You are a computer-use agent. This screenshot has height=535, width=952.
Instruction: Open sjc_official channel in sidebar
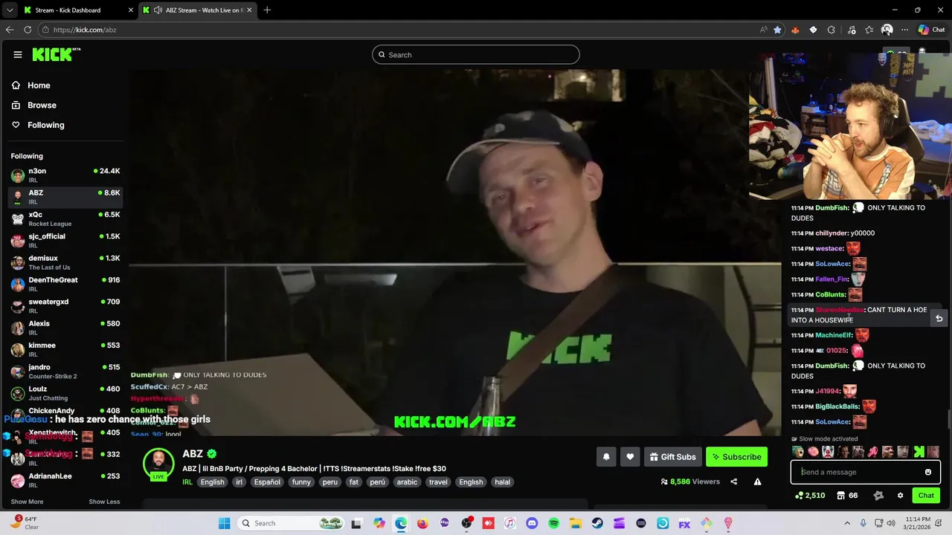click(65, 240)
